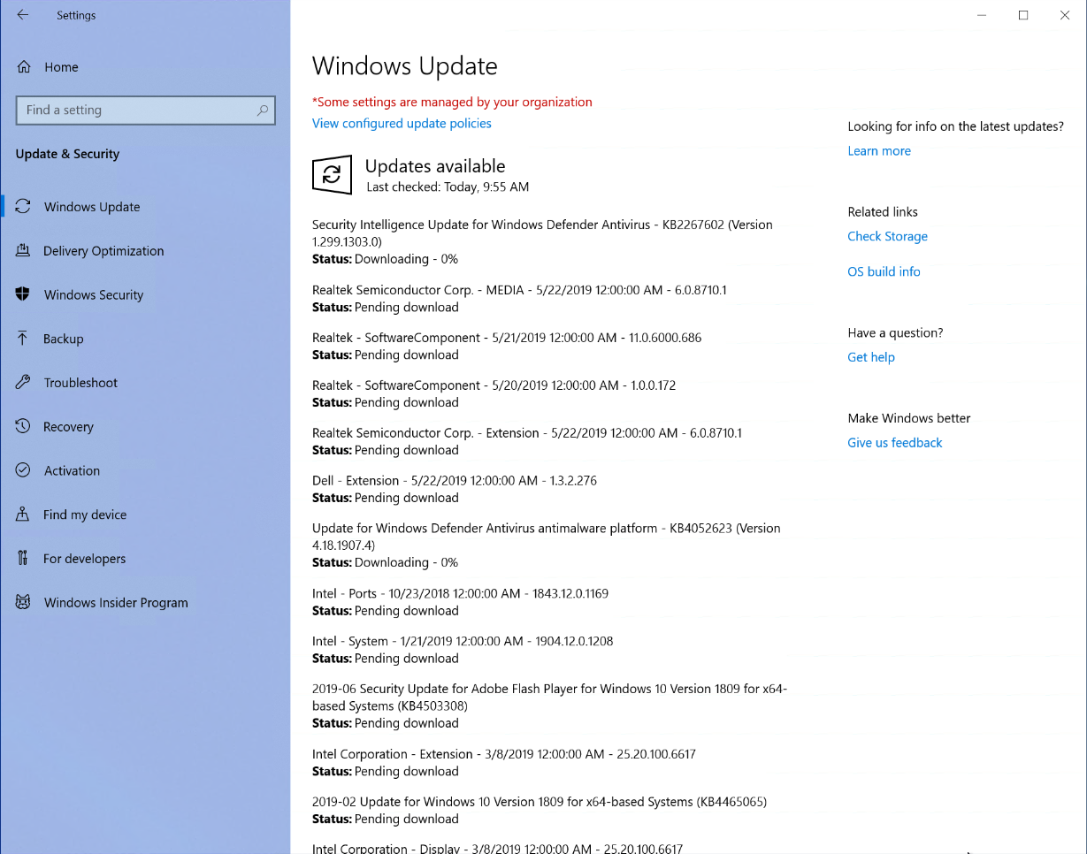Select Windows Update in the sidebar

(x=92, y=207)
